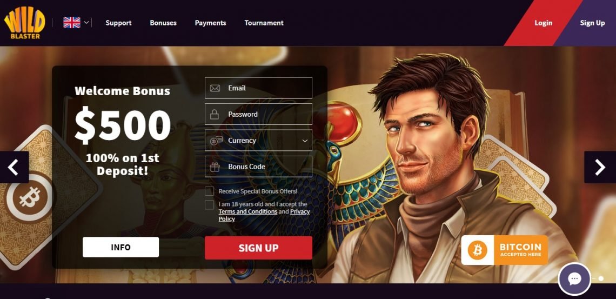
Task: Click the padlock icon in Password field
Action: (x=215, y=114)
